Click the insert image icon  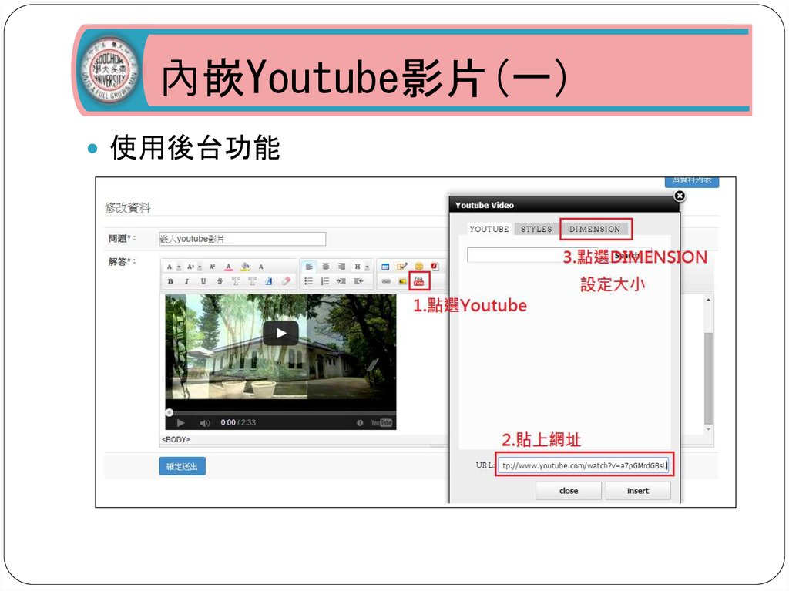[402, 281]
